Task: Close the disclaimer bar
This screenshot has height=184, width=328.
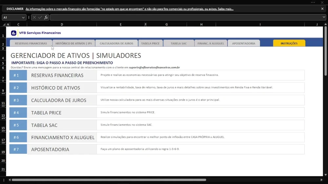Action: (x=322, y=9)
